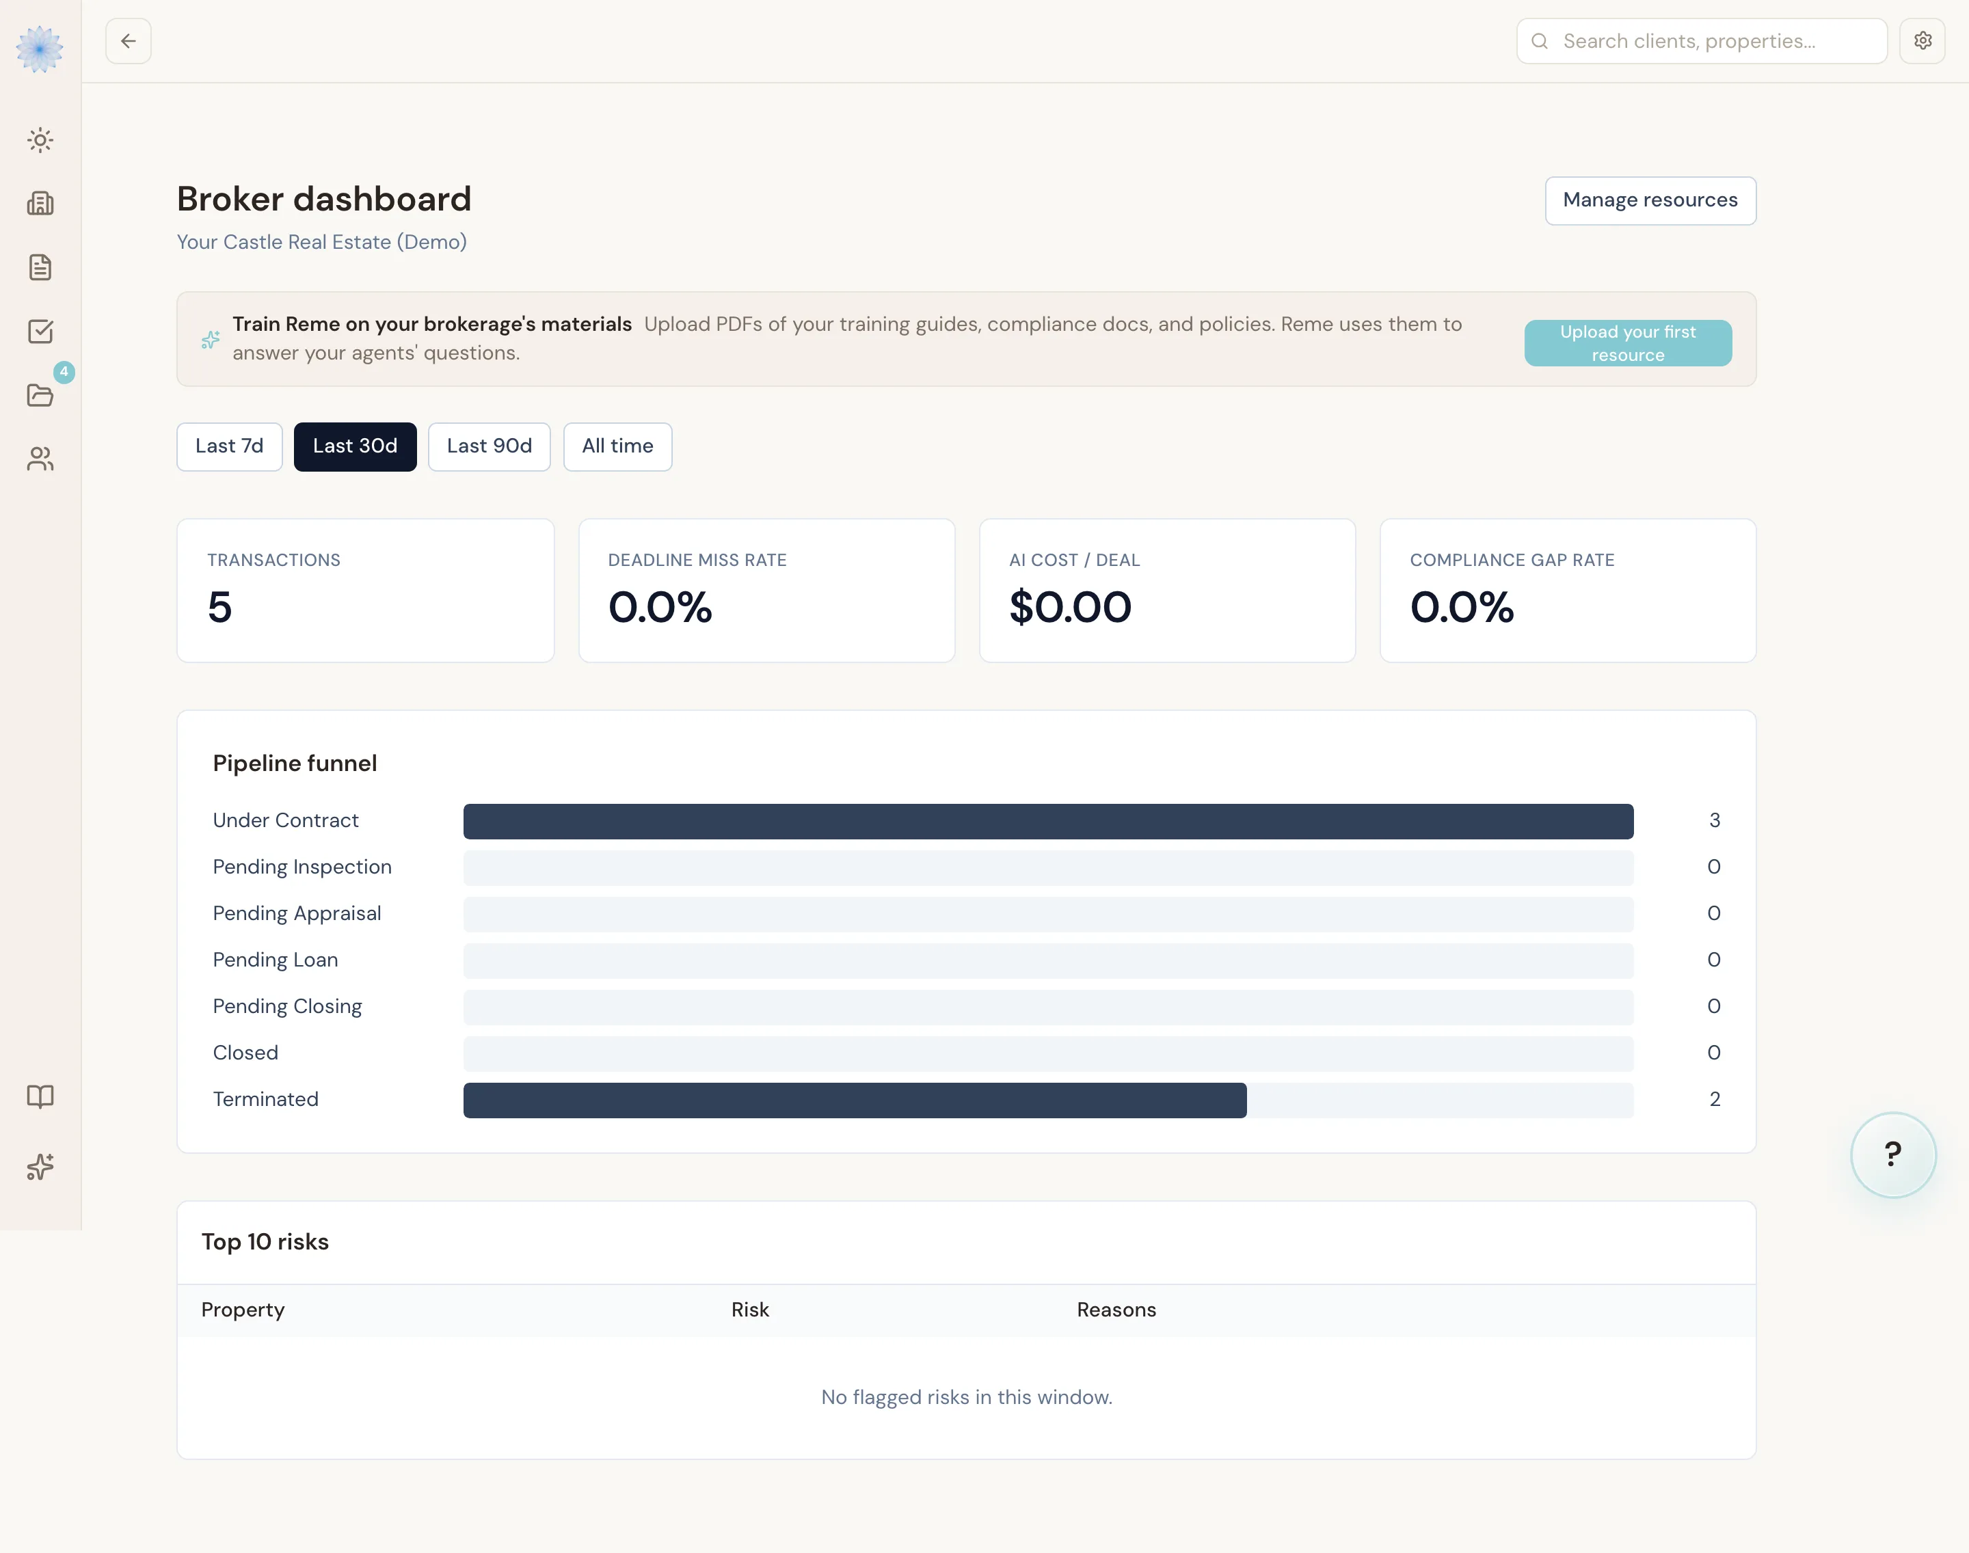Viewport: 1969px width, 1553px height.
Task: Click the 'Top 10 risks' heading
Action: (x=265, y=1242)
